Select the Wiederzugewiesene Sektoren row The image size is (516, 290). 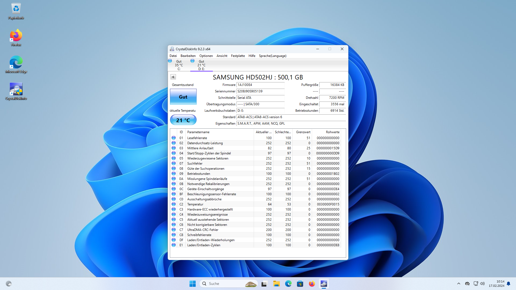click(208, 158)
